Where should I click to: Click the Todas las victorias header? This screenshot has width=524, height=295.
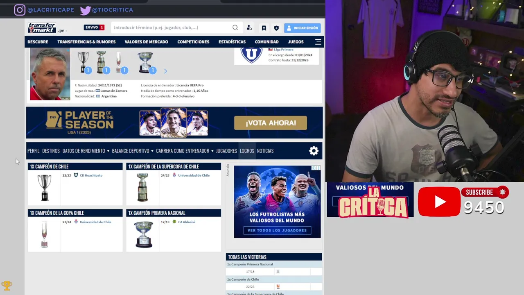point(274,257)
